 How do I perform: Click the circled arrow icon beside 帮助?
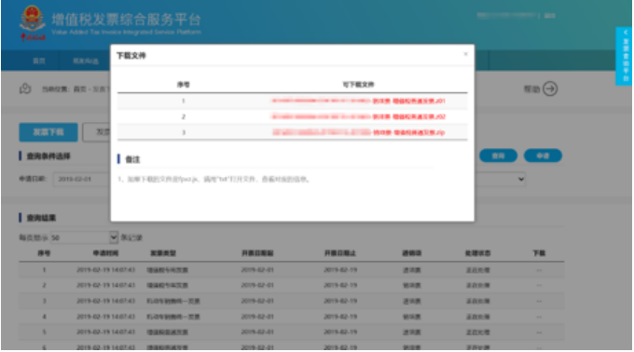pos(550,88)
